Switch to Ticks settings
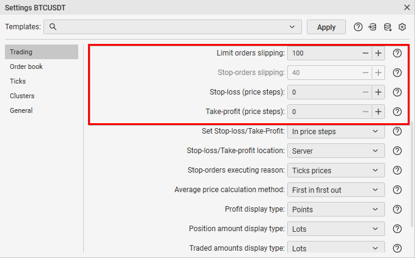 coord(42,81)
